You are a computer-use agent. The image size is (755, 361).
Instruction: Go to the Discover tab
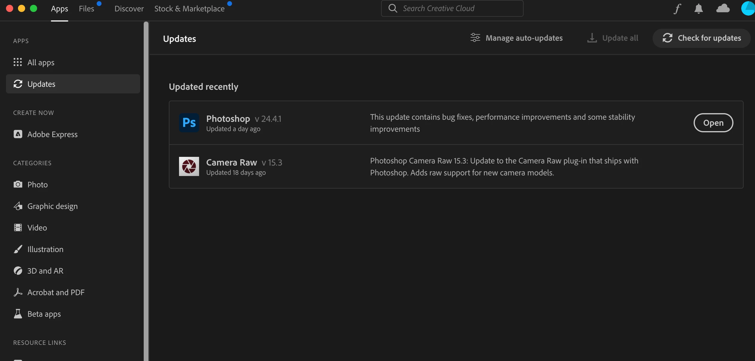[129, 9]
